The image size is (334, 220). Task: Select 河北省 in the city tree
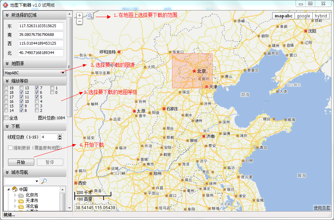pos(32,206)
